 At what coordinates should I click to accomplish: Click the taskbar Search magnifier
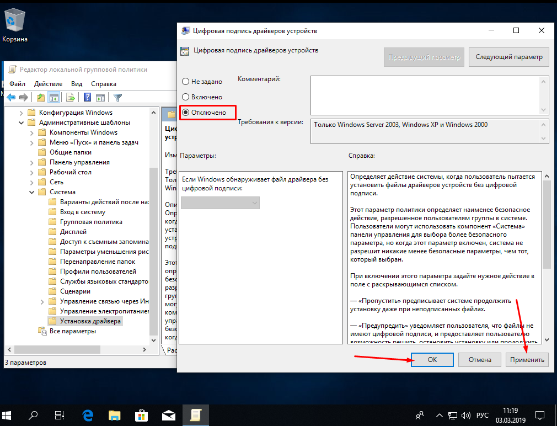[33, 415]
